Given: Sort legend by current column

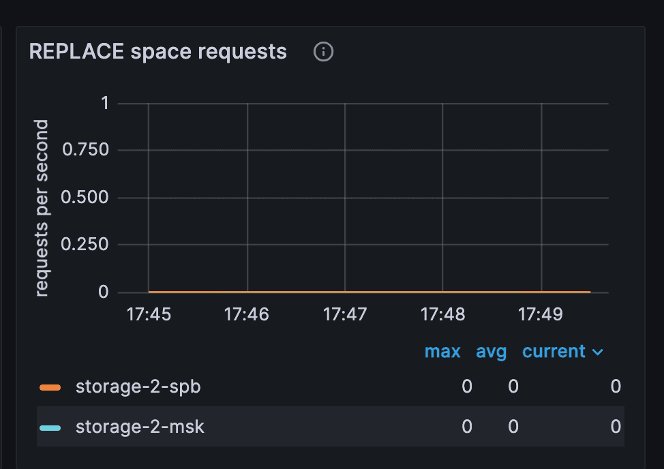Looking at the screenshot, I should (x=554, y=351).
